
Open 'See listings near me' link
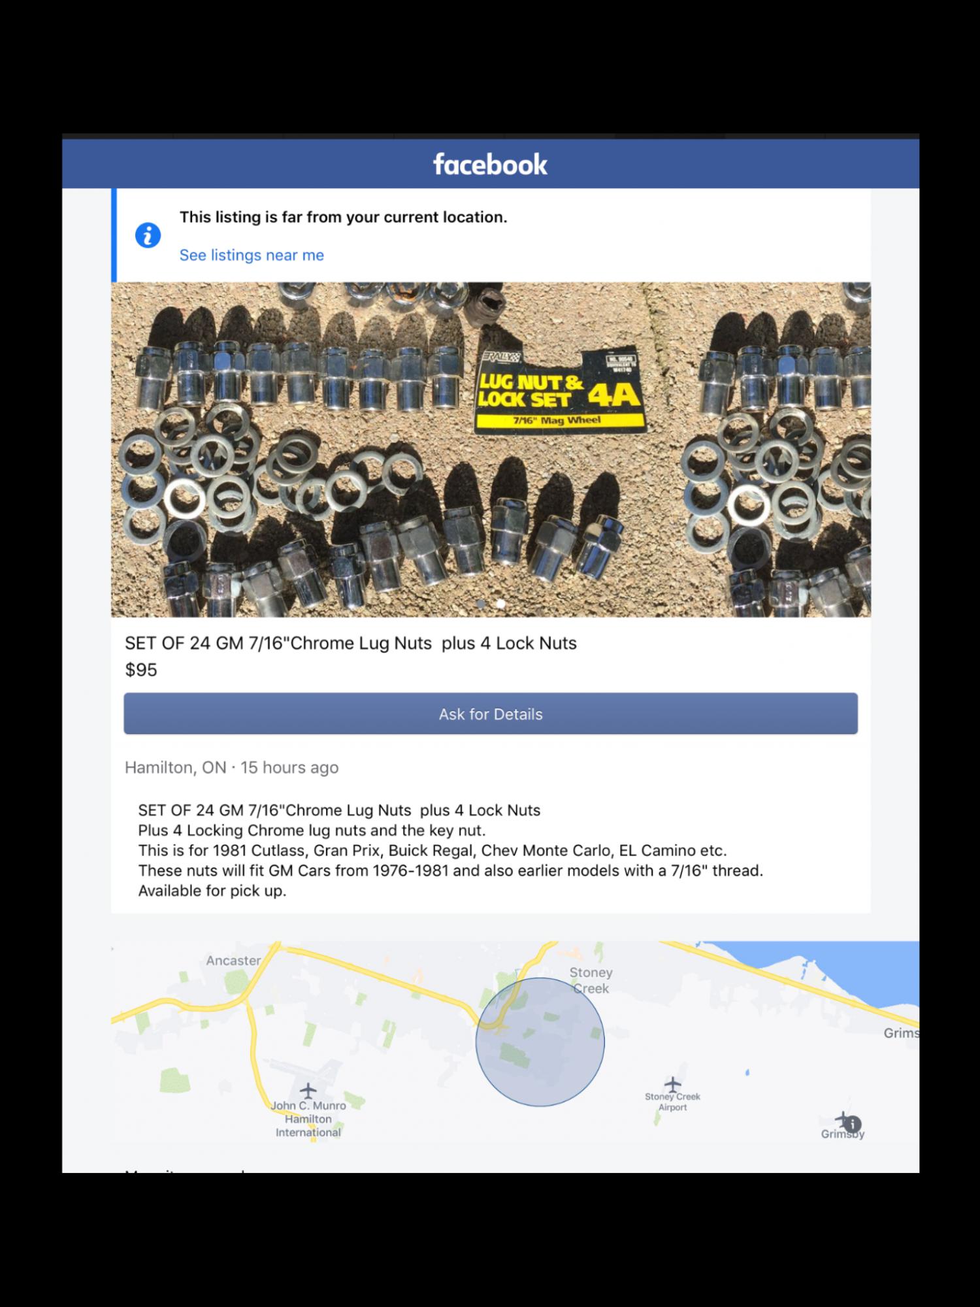252,255
